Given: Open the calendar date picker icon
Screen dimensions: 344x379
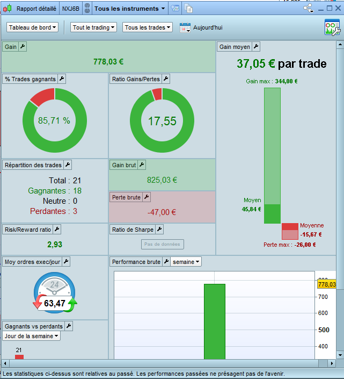Looking at the screenshot, I should pos(185,27).
